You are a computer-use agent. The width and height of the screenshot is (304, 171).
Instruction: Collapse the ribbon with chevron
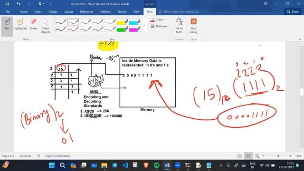click(300, 39)
